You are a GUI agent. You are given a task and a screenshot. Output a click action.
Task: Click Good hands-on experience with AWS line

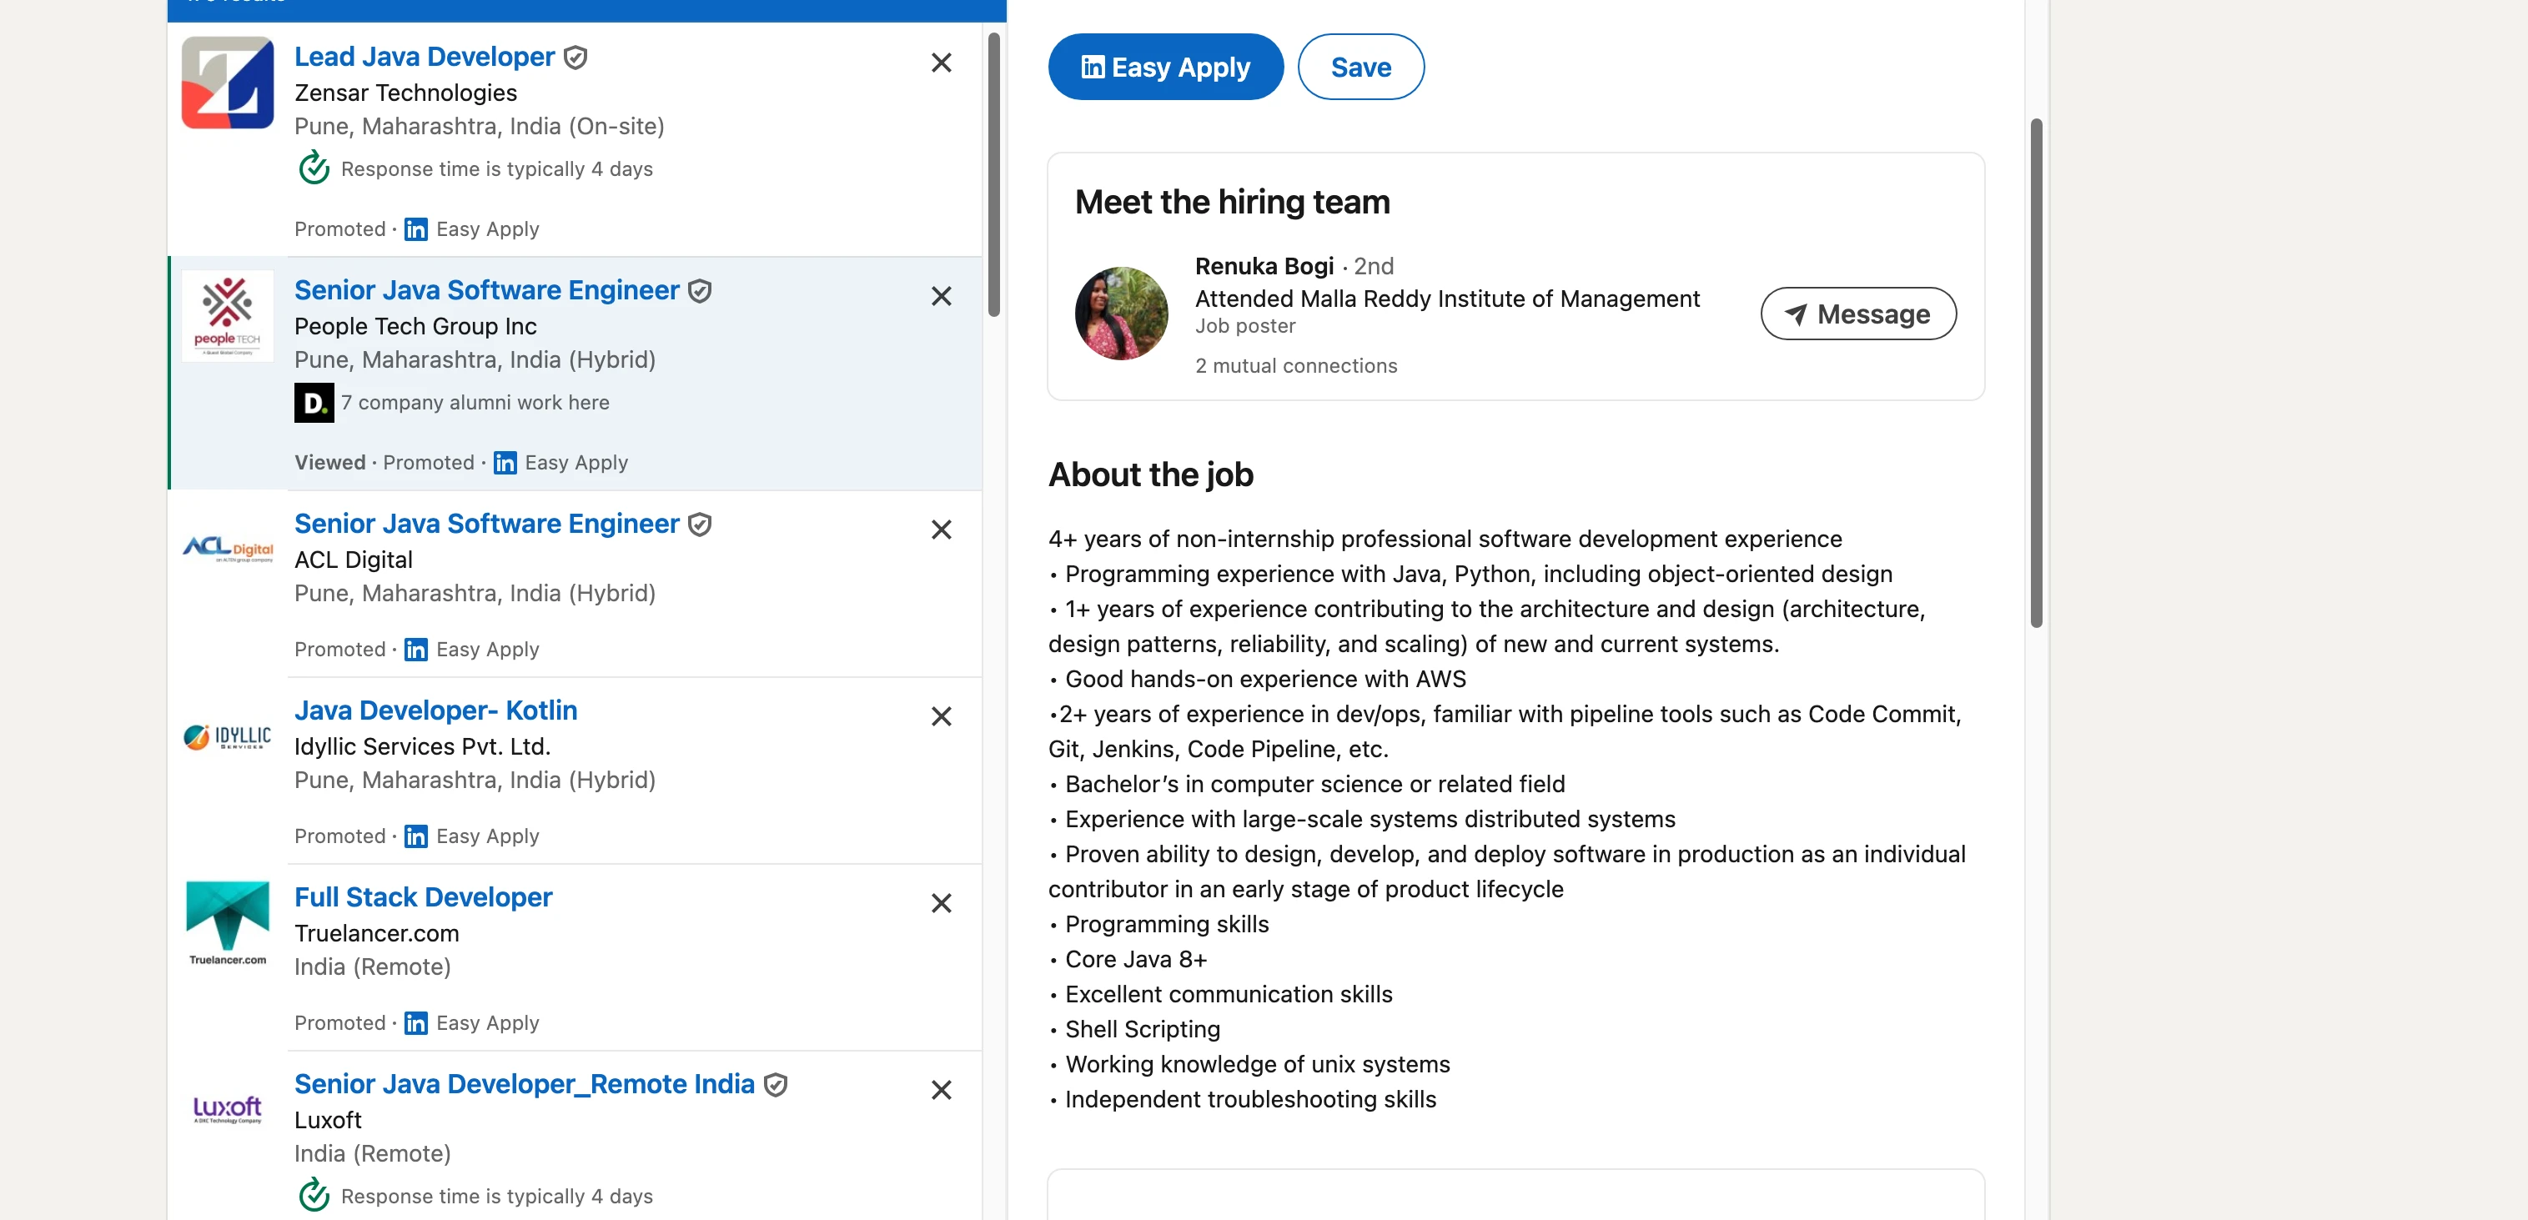point(1257,678)
